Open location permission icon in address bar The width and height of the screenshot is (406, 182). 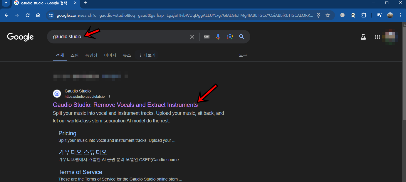(x=318, y=15)
